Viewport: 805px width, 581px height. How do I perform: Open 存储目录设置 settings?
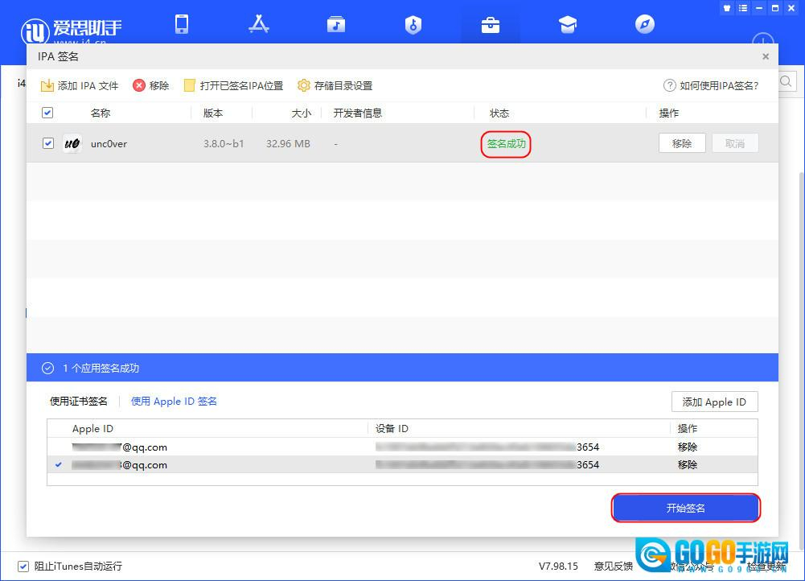[335, 85]
